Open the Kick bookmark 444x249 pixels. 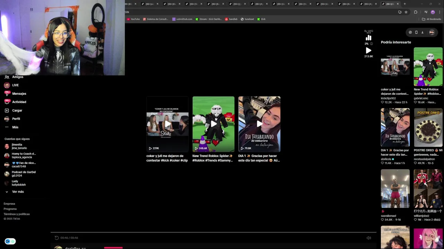point(261,19)
